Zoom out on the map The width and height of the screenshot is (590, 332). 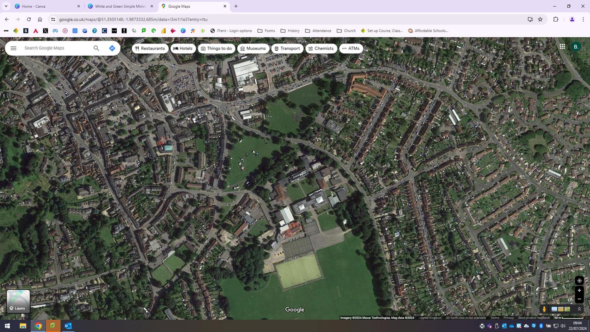[579, 299]
